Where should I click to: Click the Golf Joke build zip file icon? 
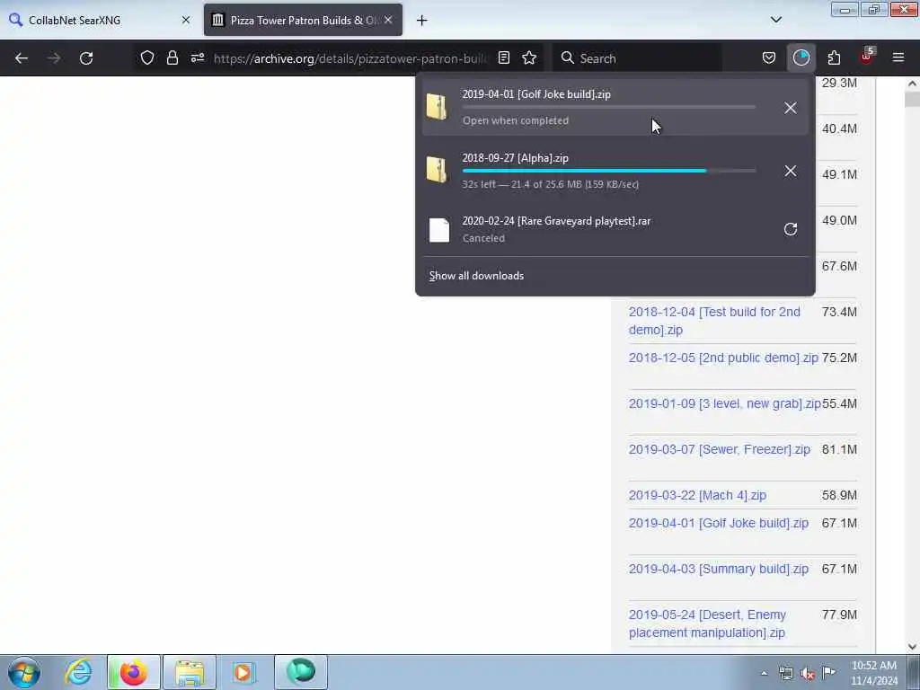[x=438, y=107]
